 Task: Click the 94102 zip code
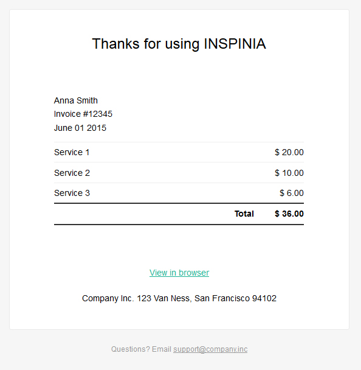(264, 298)
